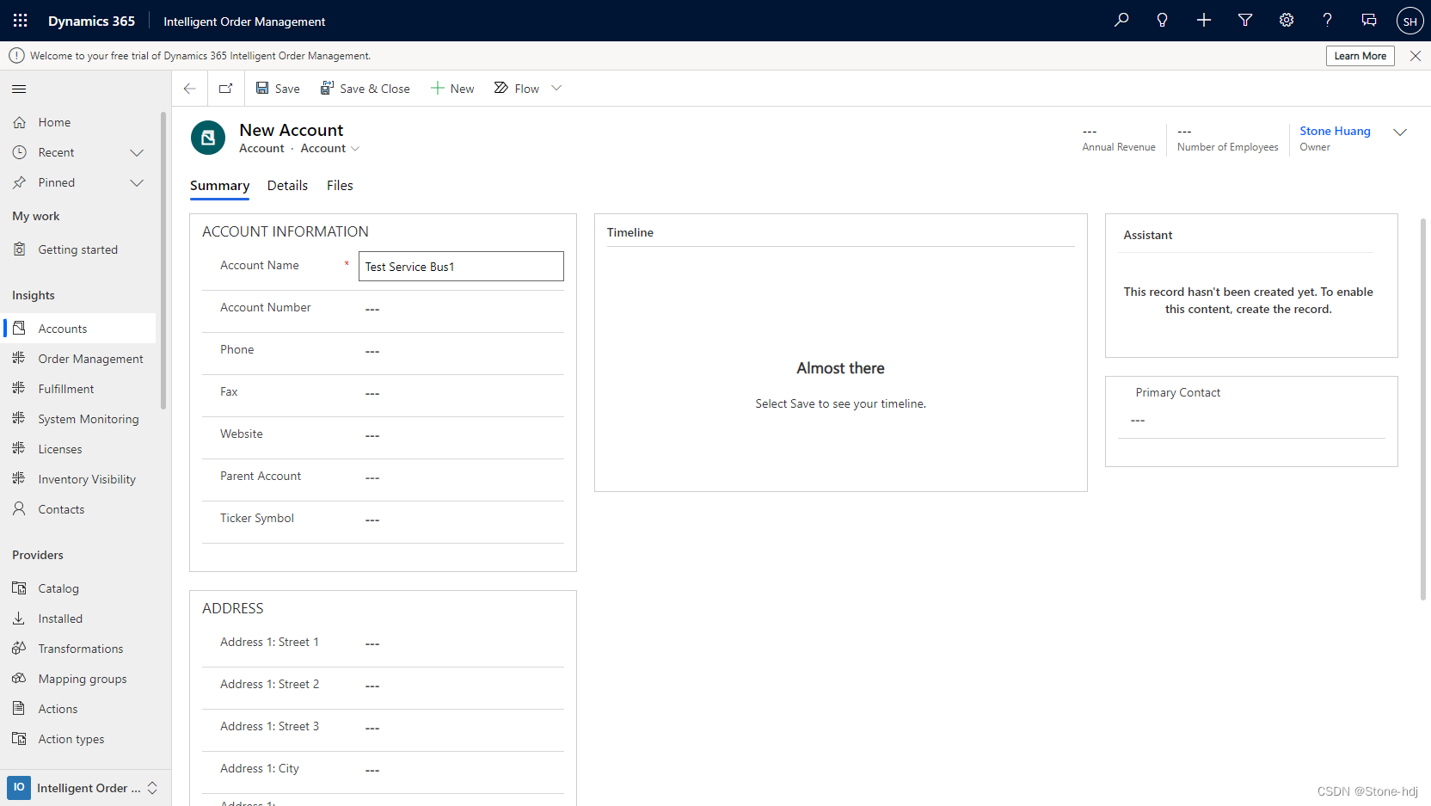
Task: Open the Dynamics 365 app launcher grid
Action: [x=21, y=21]
